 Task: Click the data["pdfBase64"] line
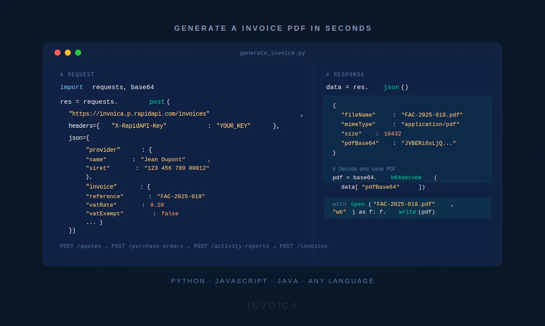383,187
